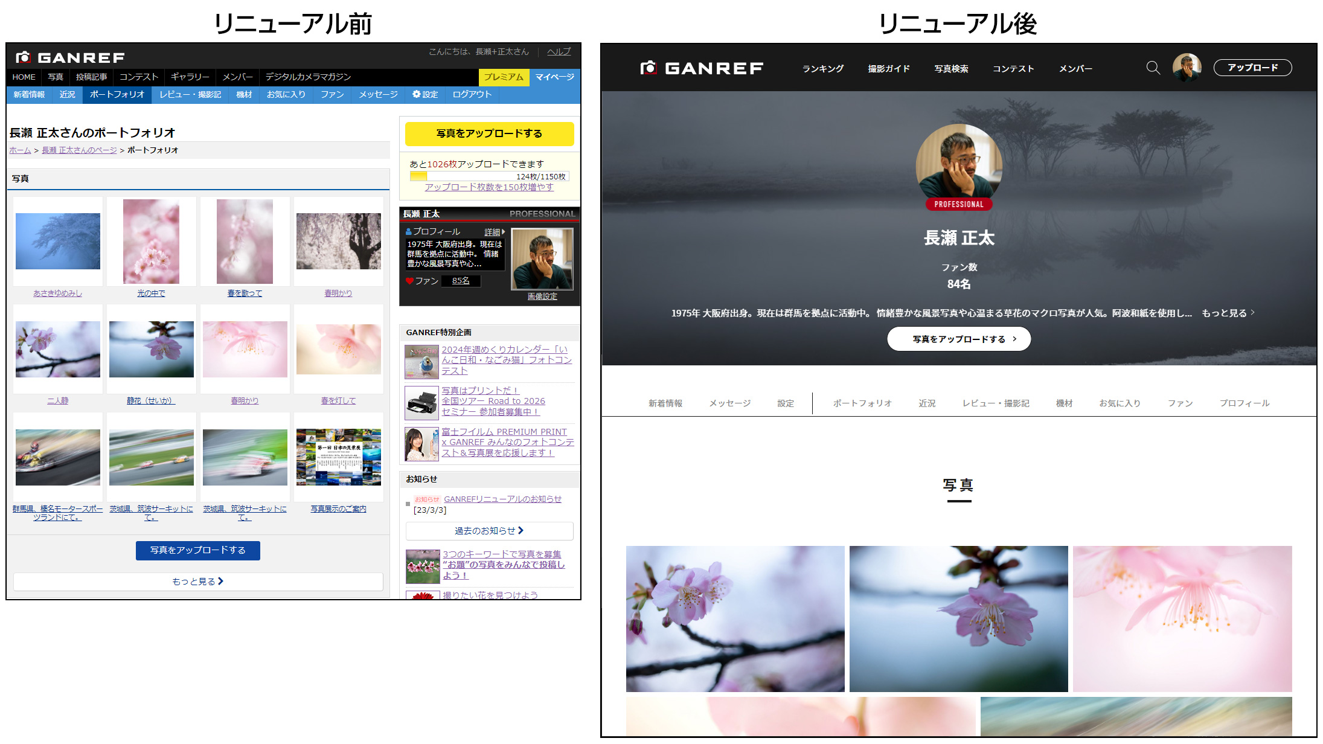Click 2024年週めくりカレンダー photo contest link
This screenshot has width=1323, height=744.
[507, 360]
